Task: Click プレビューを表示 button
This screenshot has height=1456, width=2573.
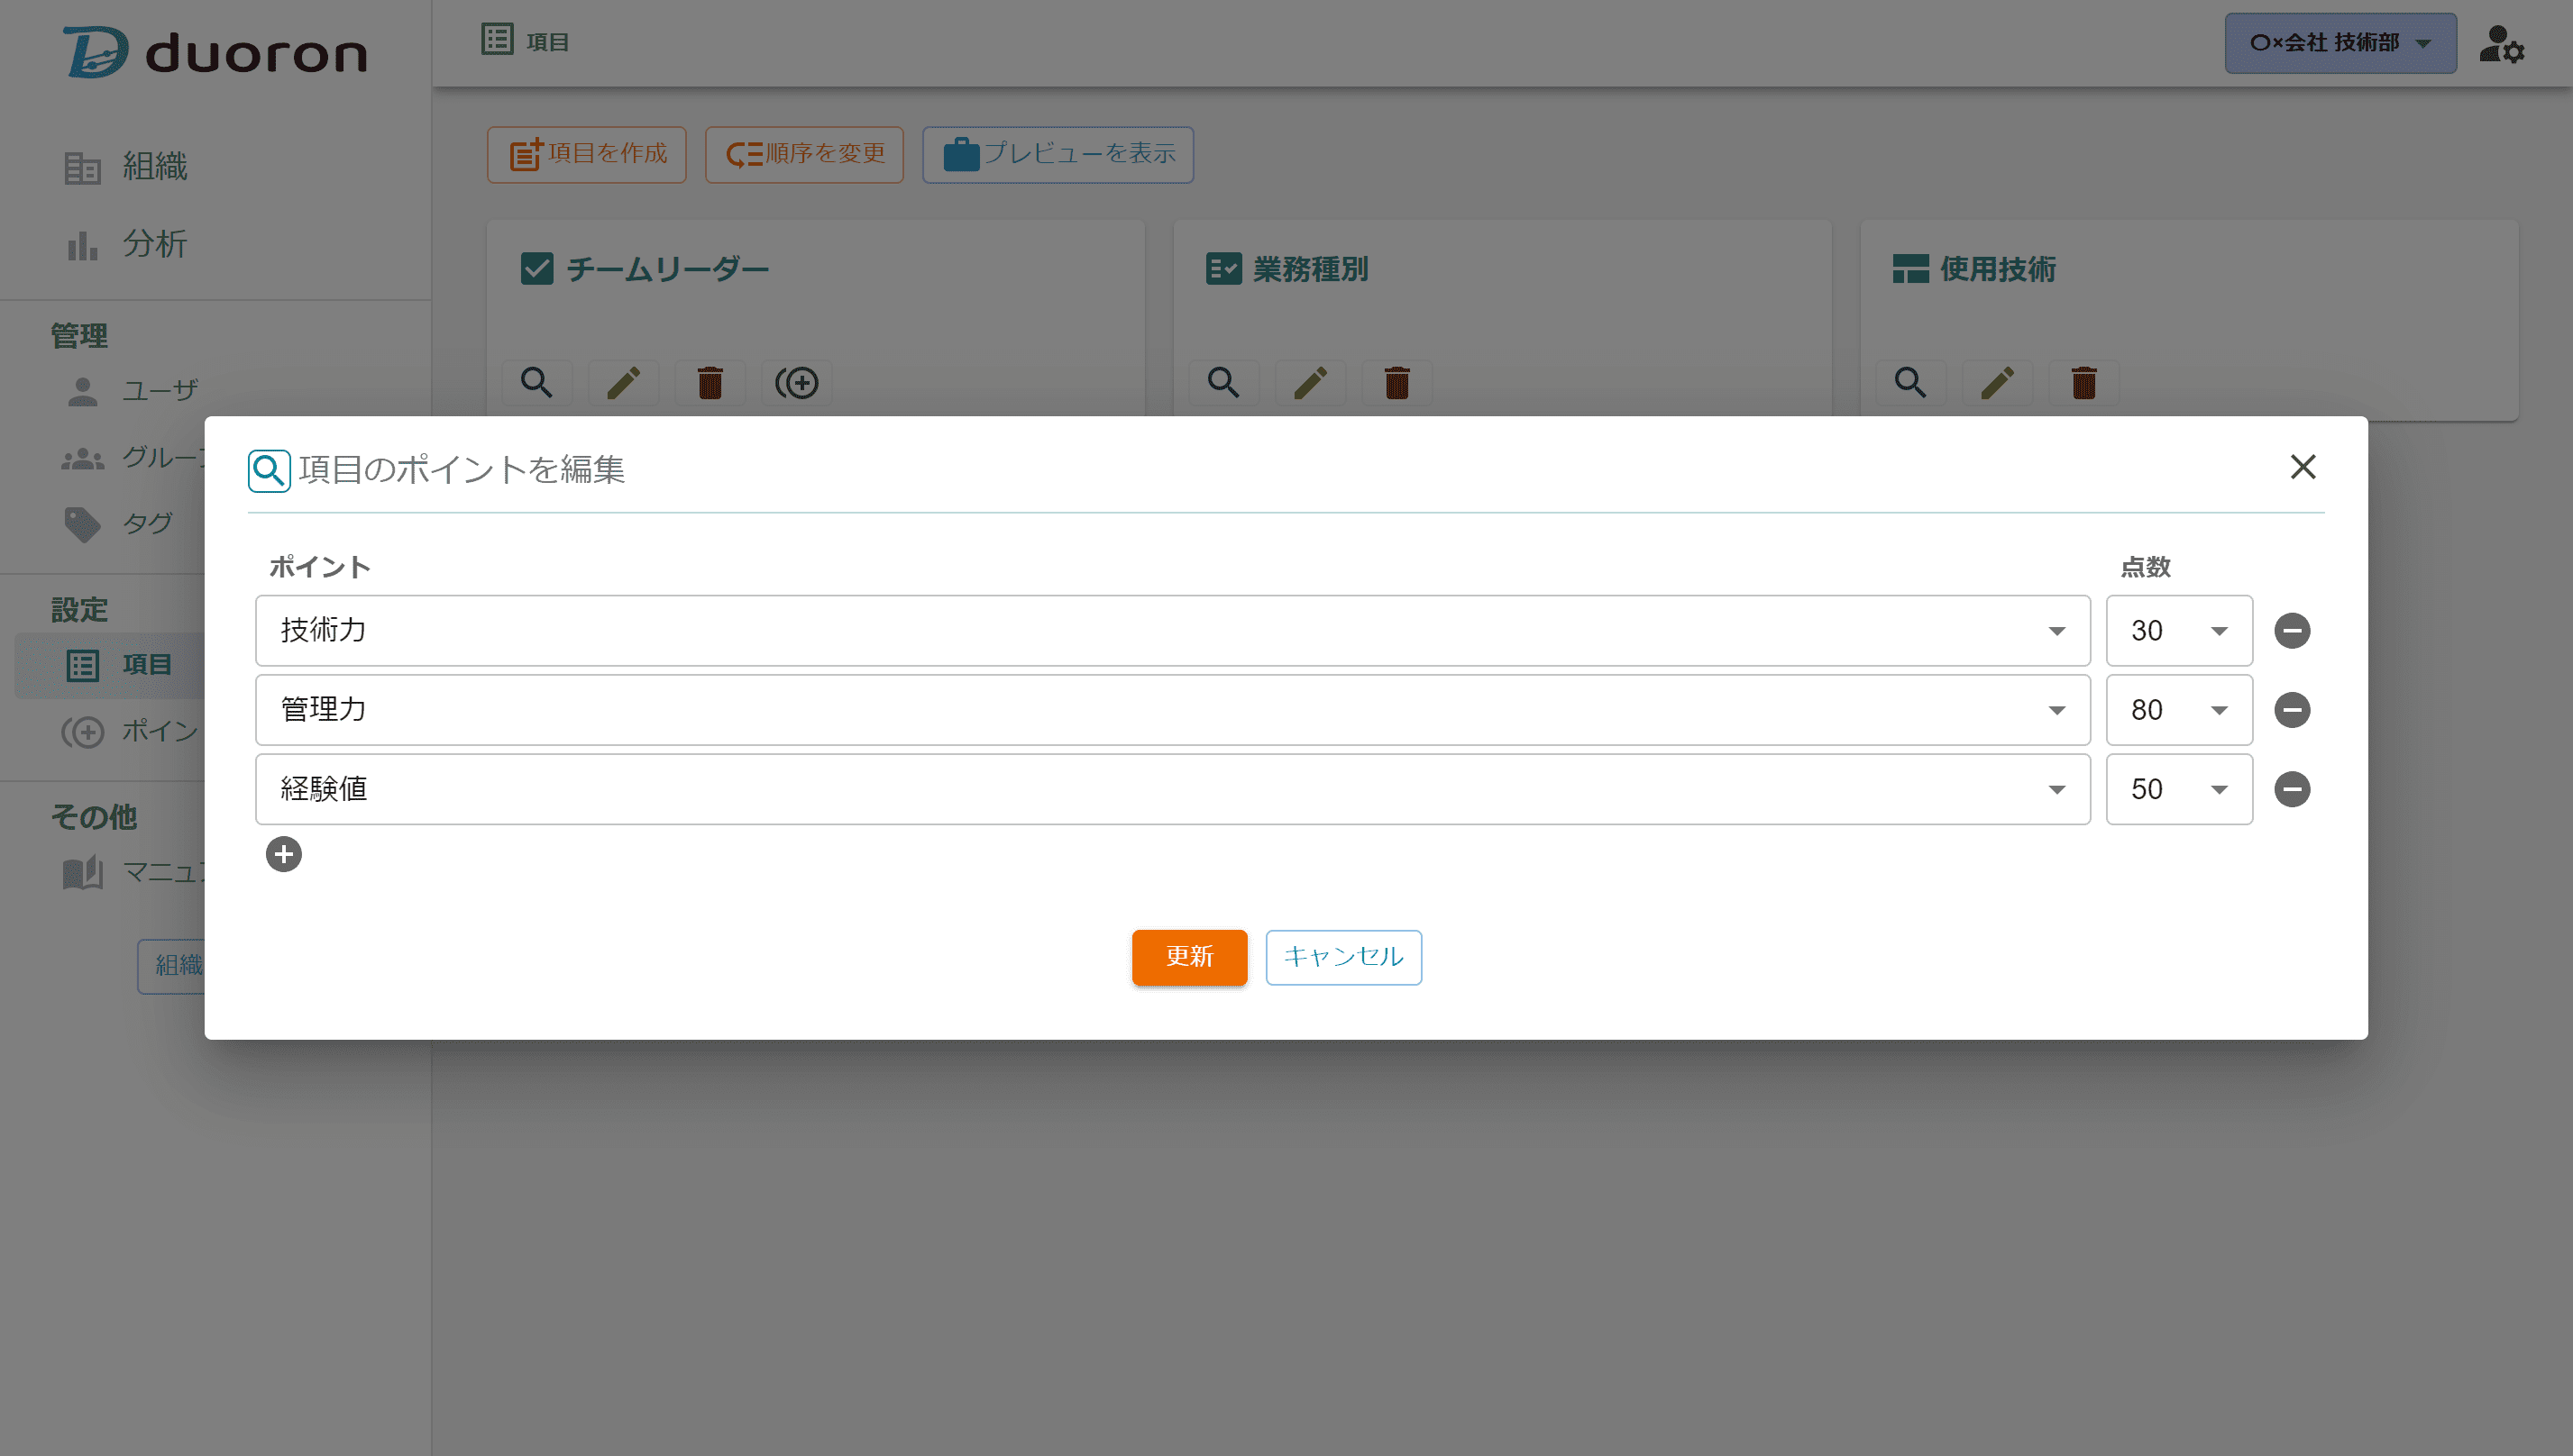Action: 1058,154
